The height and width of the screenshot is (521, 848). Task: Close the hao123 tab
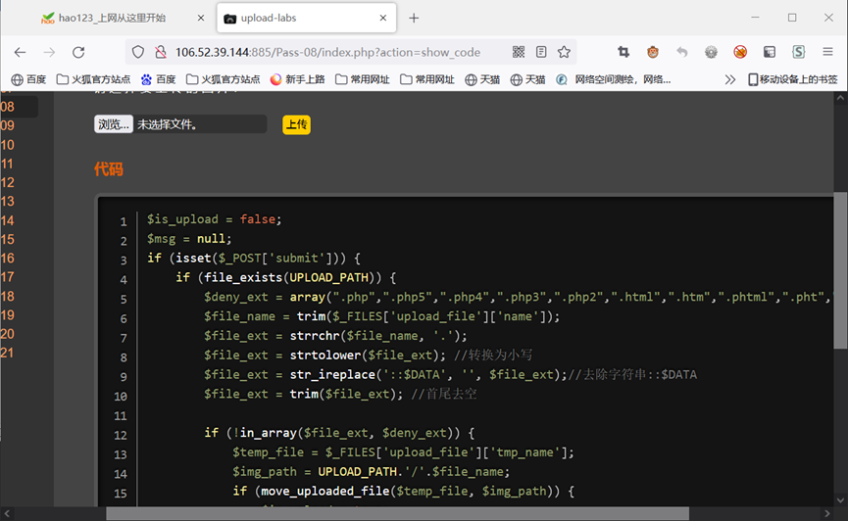201,18
